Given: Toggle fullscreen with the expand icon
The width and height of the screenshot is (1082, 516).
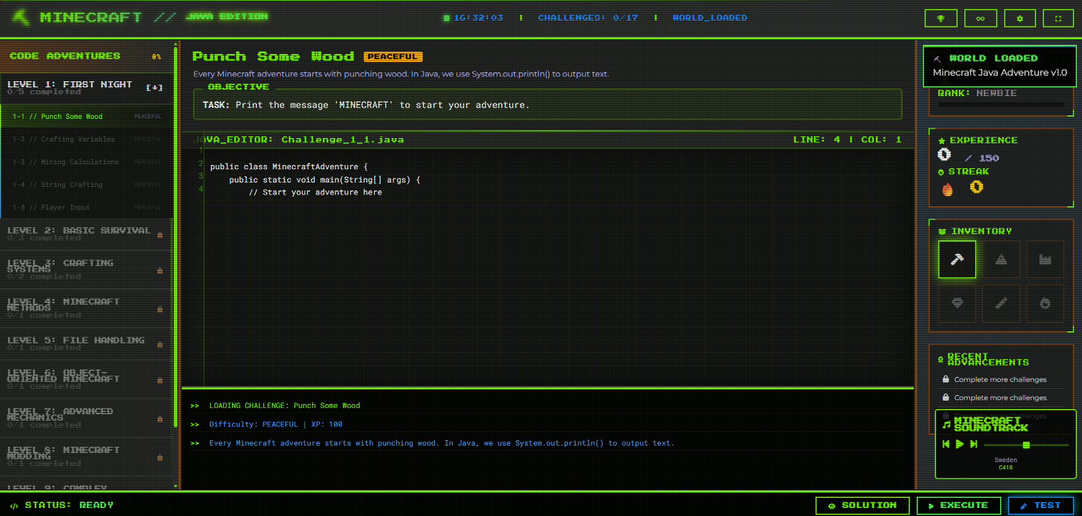Looking at the screenshot, I should click(1058, 18).
